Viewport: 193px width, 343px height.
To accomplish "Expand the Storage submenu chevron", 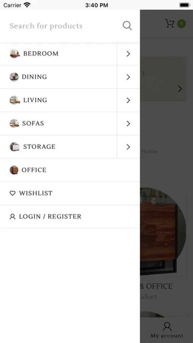I will click(x=128, y=147).
